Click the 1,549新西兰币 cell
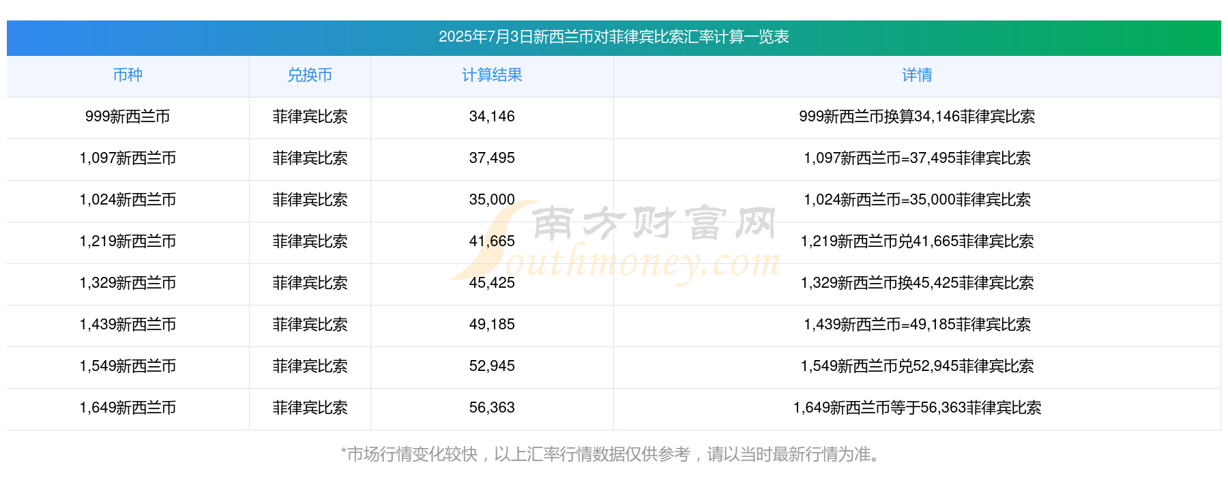The image size is (1228, 491). click(x=128, y=366)
